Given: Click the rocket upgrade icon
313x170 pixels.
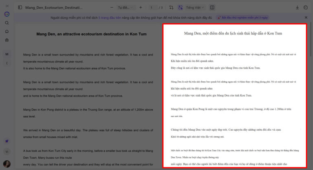Looking at the screenshot, I should tap(7, 141).
